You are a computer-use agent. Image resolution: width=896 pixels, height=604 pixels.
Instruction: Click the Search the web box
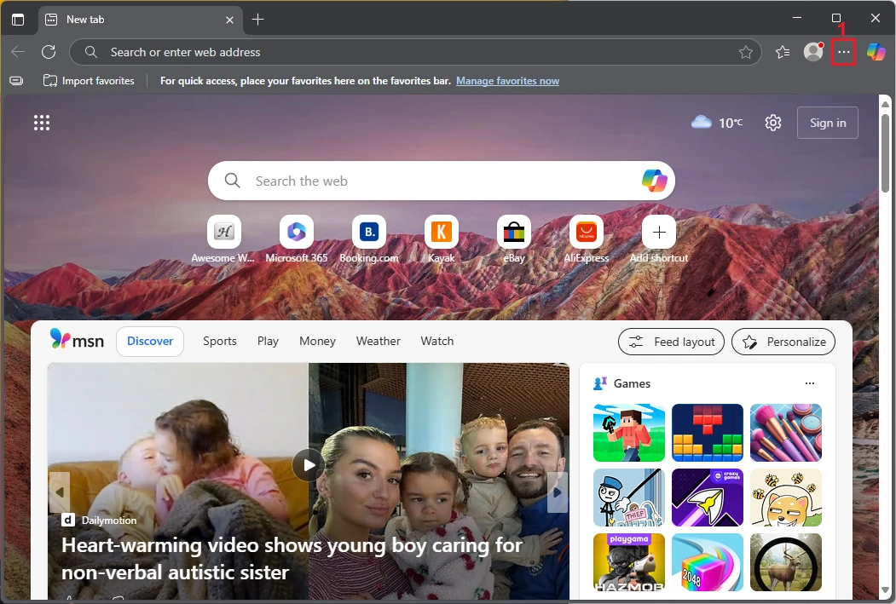click(x=441, y=181)
